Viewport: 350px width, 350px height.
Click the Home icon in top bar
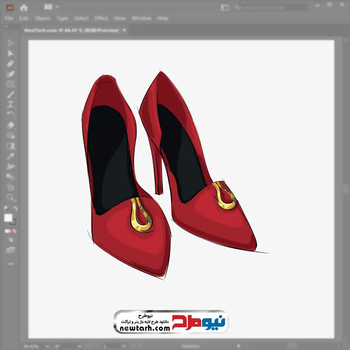coord(24,7)
